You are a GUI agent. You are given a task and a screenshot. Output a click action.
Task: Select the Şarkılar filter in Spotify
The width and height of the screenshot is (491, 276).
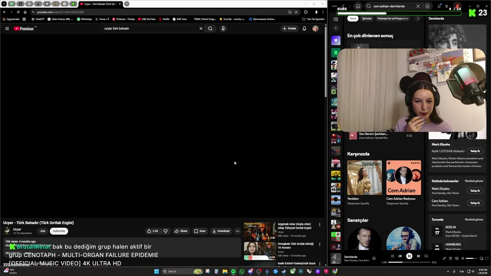tap(367, 18)
